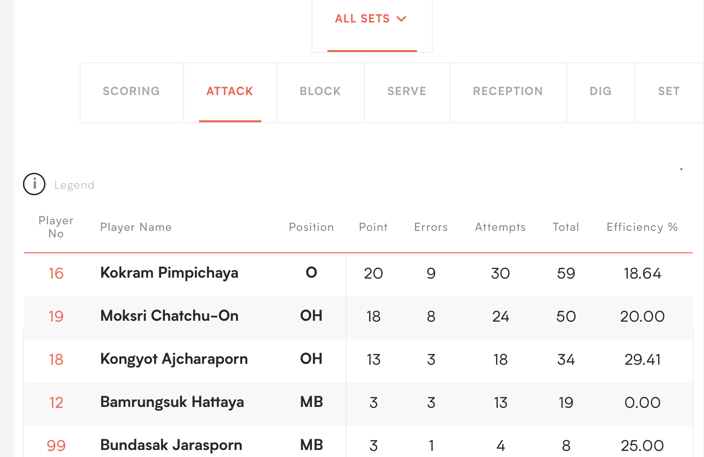Open the SET tab

[x=669, y=91]
